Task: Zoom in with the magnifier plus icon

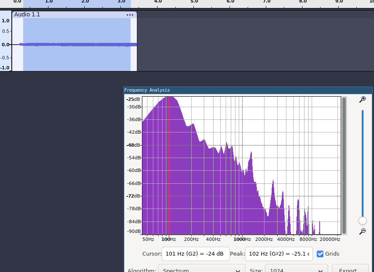Action: point(362,99)
